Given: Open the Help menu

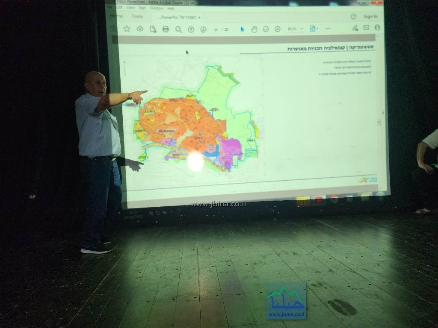Looking at the screenshot, I should pyautogui.click(x=171, y=8).
